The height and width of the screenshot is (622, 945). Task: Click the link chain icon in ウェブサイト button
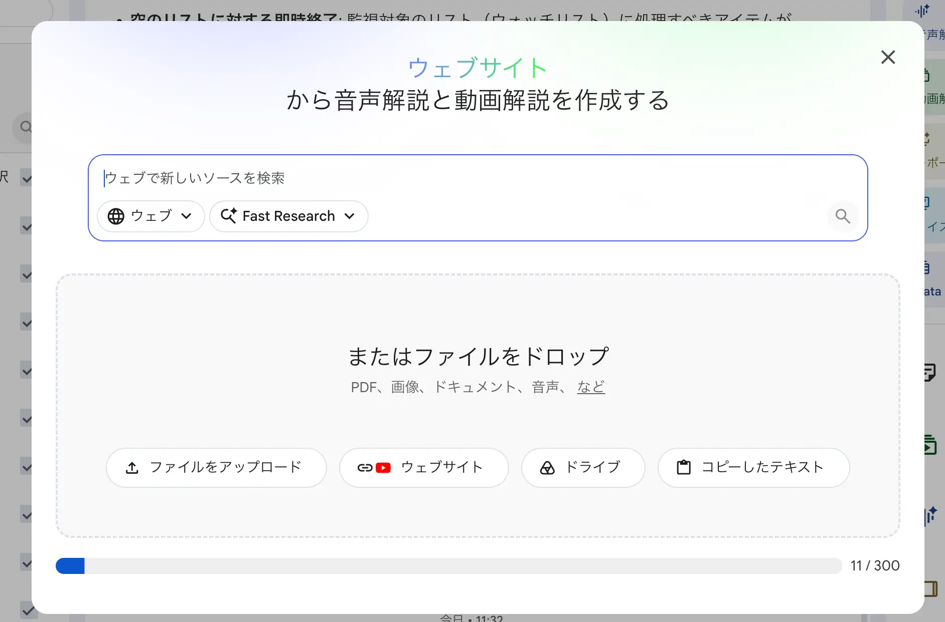(x=365, y=468)
